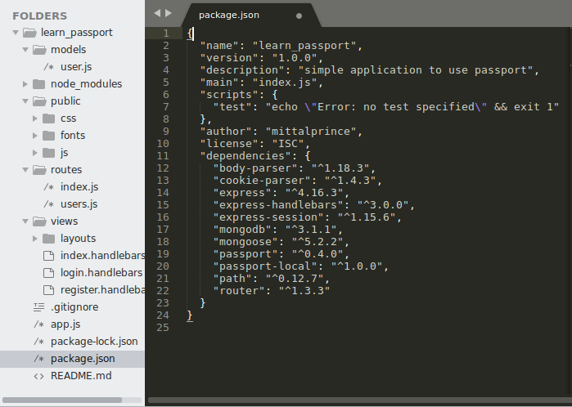Expand the css folder arrow
The image size is (572, 407).
(35, 119)
